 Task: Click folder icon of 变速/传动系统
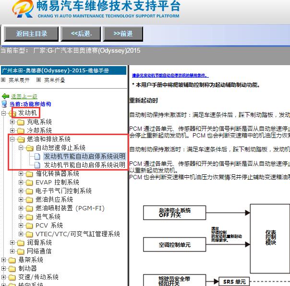click(x=12, y=277)
